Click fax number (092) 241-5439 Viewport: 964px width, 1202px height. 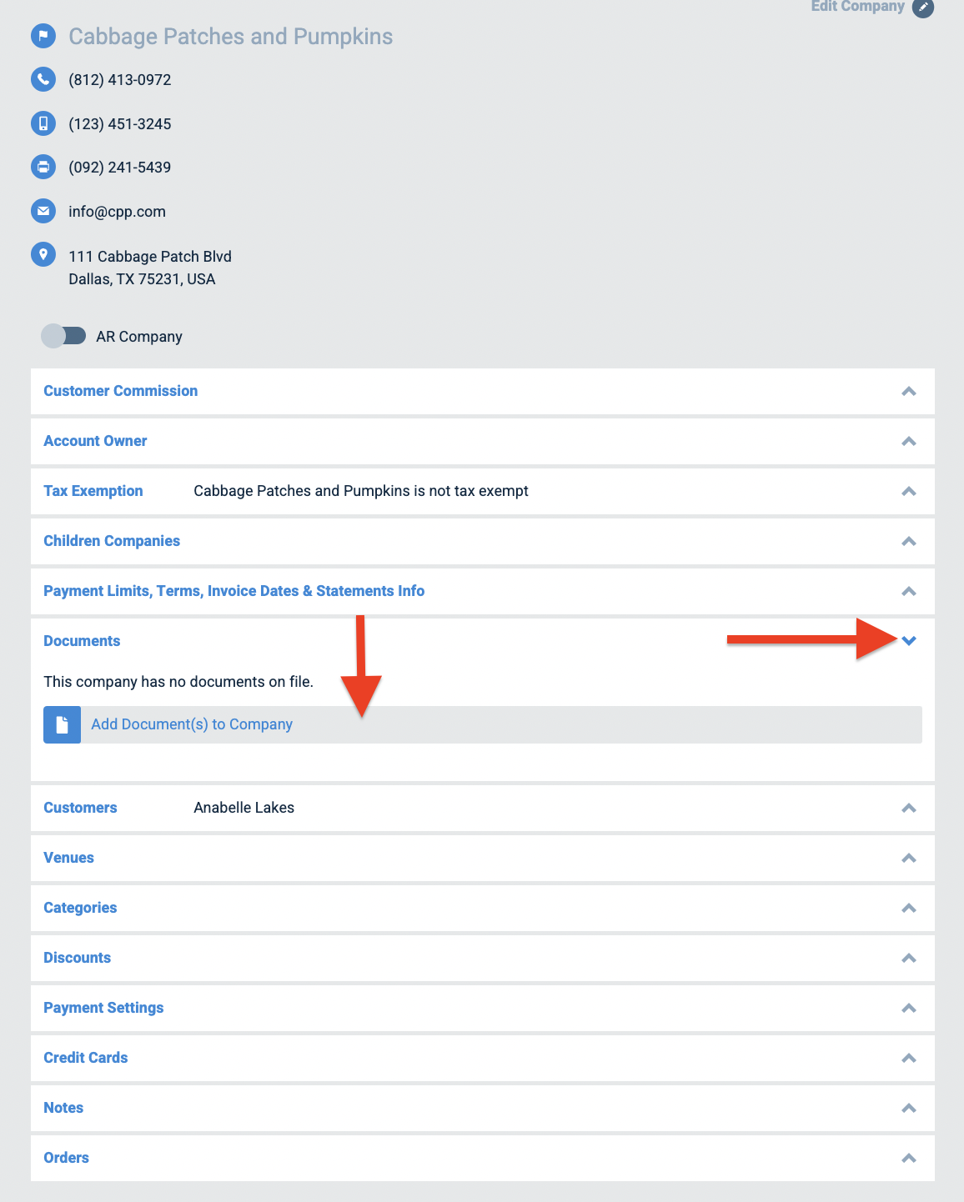pyautogui.click(x=120, y=168)
